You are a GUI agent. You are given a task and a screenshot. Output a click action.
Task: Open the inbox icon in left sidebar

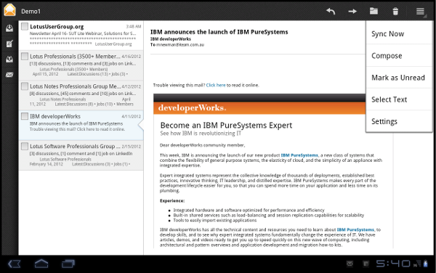tap(9, 28)
